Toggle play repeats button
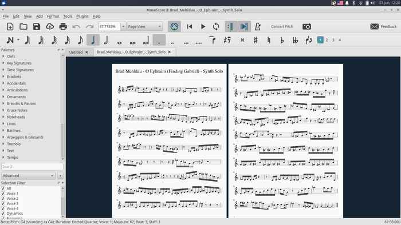401x225 pixels. tap(230, 26)
